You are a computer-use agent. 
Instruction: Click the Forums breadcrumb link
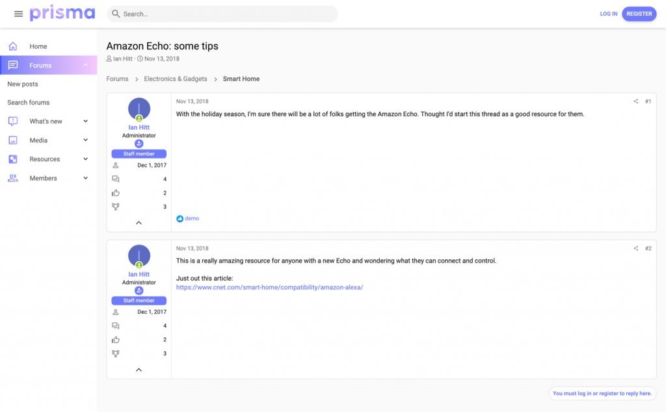tap(117, 79)
